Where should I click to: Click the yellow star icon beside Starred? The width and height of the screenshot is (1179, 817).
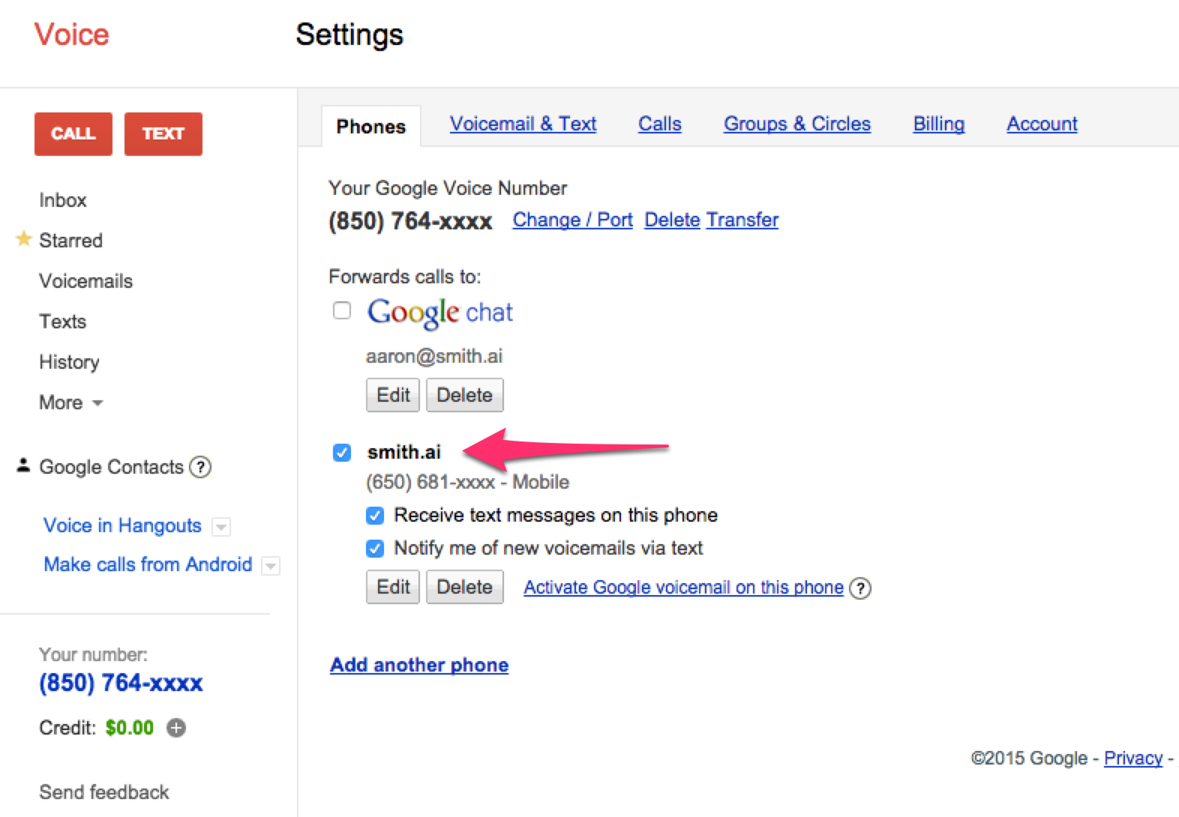tap(24, 239)
